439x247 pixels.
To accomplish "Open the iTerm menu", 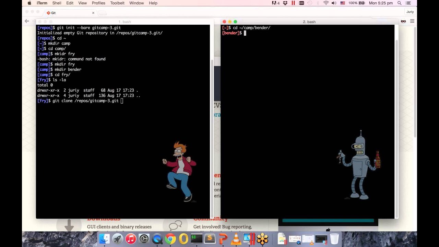I will point(42,3).
